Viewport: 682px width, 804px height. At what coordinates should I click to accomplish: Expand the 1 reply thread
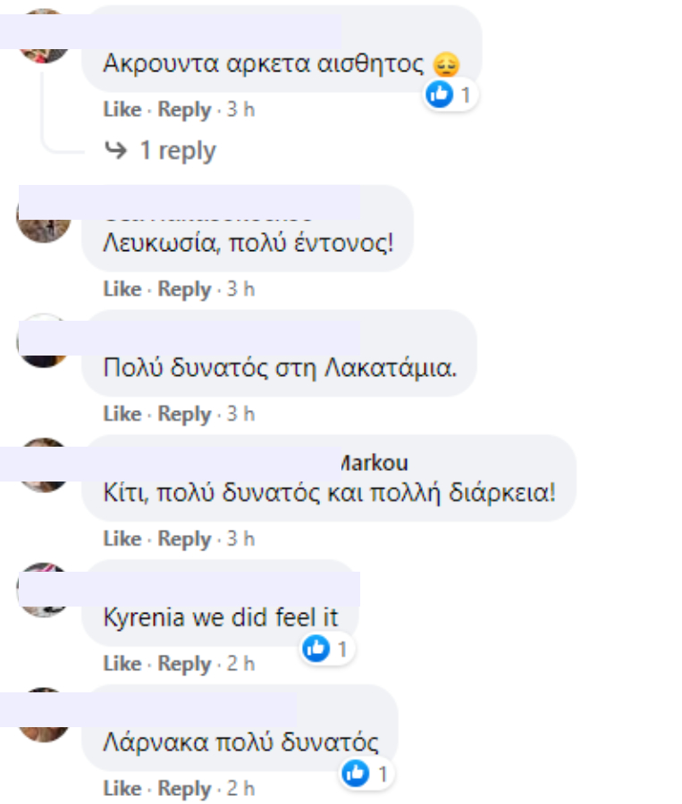tap(178, 151)
